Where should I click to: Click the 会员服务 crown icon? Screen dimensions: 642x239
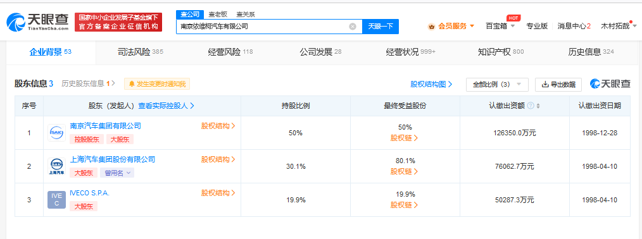[x=431, y=27]
